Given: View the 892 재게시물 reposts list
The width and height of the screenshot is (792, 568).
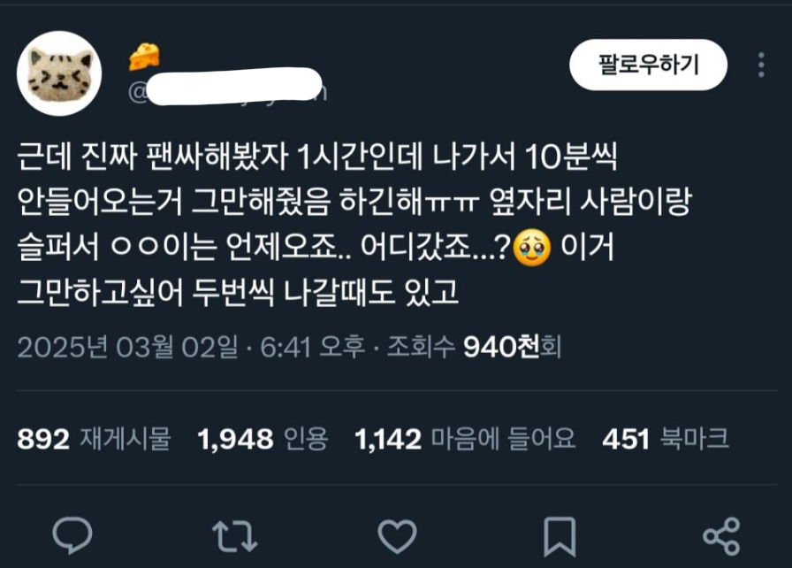Looking at the screenshot, I should 94,439.
